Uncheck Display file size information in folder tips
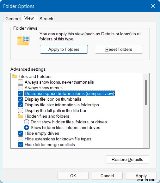Screen dimensions: 160x183 click(x=21, y=105)
